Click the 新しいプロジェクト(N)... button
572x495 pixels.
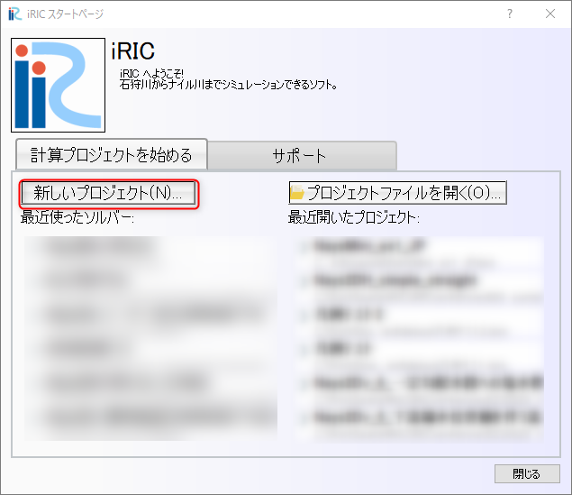(108, 193)
